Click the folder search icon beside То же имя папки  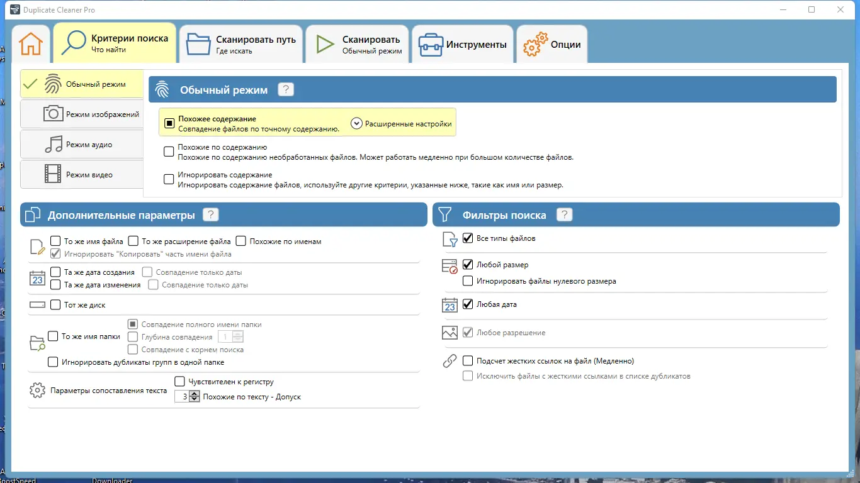click(x=37, y=343)
